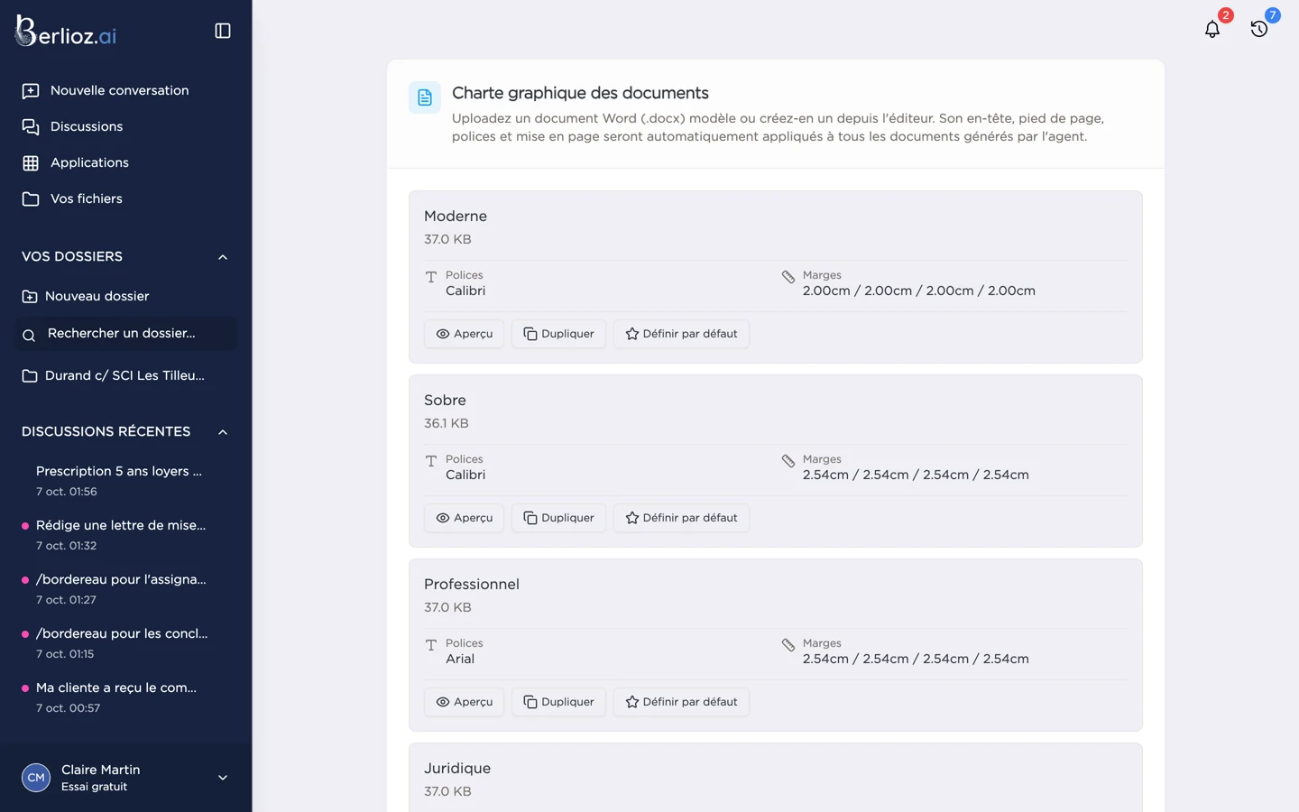The height and width of the screenshot is (812, 1299).
Task: Collapse the sidebar with the panel icon
Action: 223,31
